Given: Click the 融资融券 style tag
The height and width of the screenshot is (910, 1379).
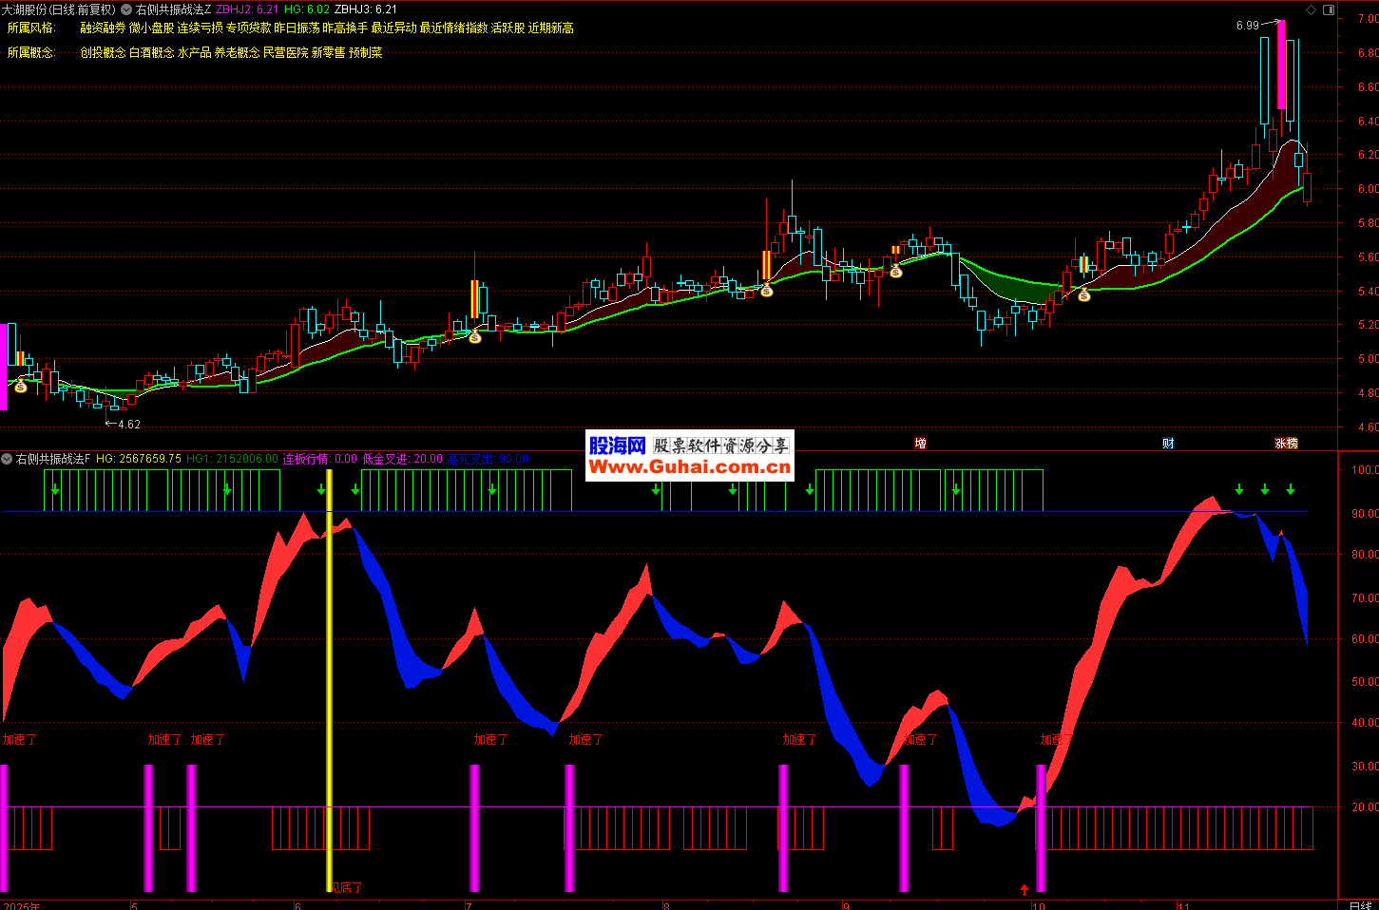Looking at the screenshot, I should (x=103, y=28).
